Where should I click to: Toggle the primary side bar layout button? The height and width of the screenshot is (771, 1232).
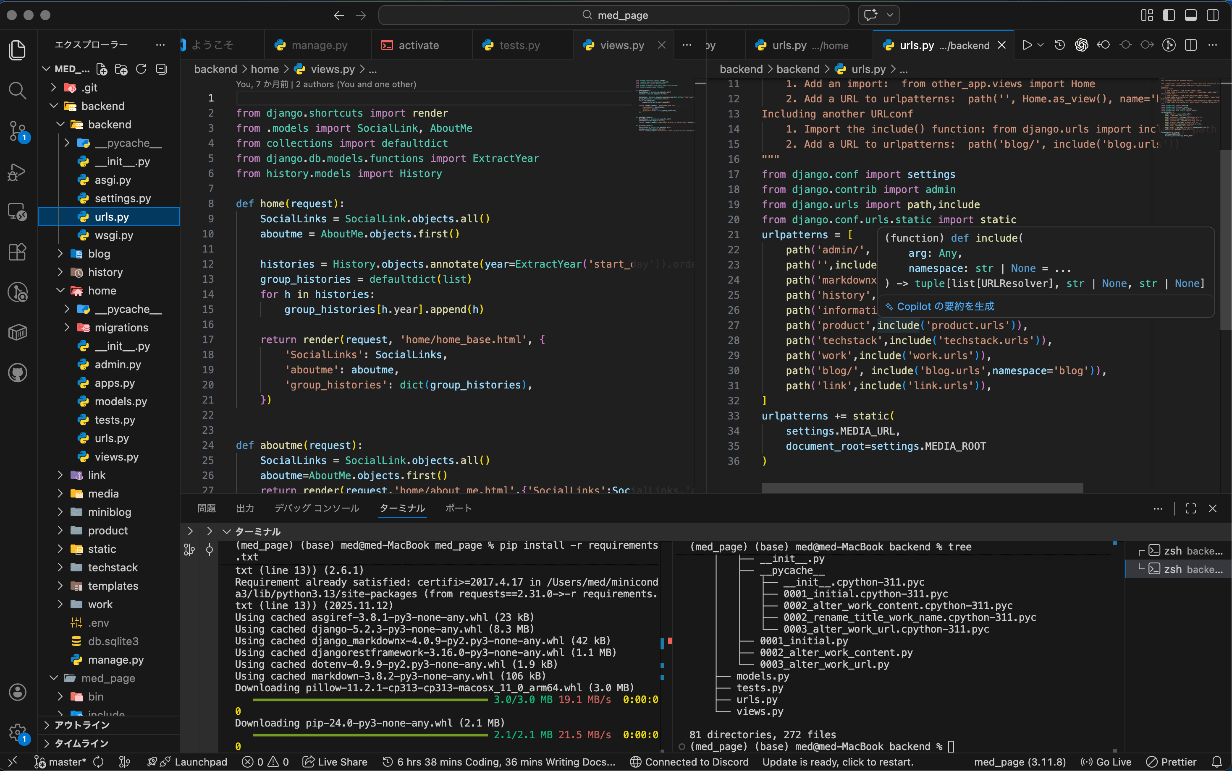click(1169, 15)
